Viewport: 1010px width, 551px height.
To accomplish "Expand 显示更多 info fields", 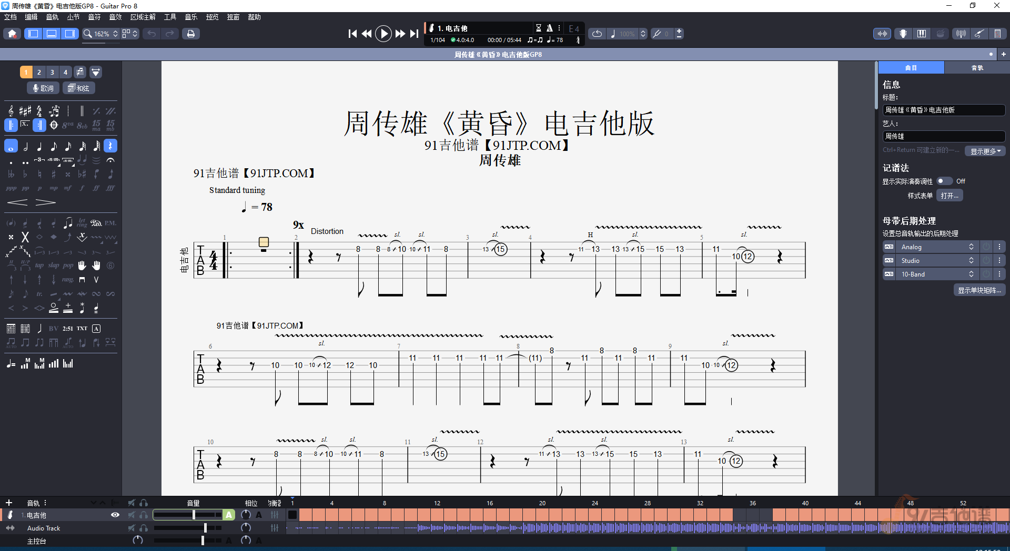I will pos(985,151).
